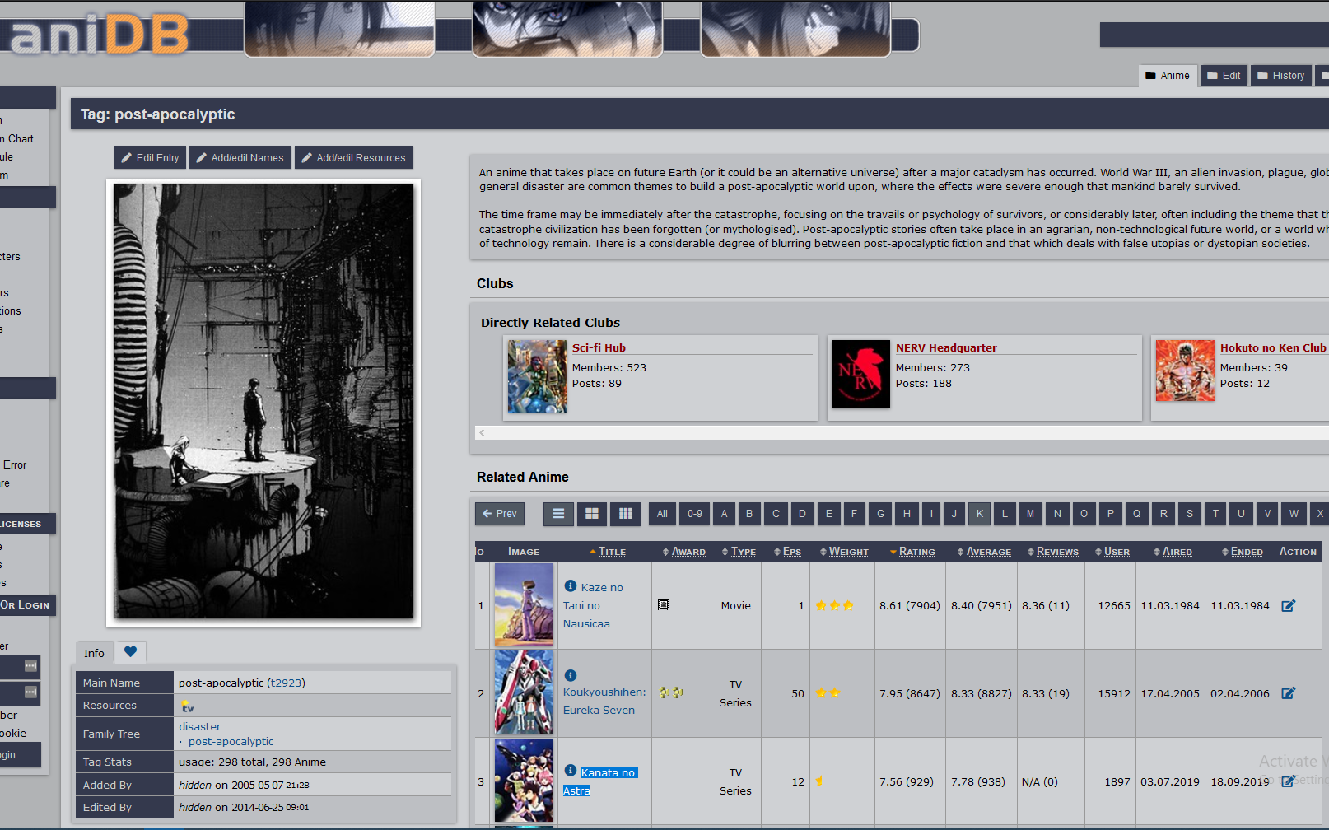Image resolution: width=1329 pixels, height=830 pixels.
Task: Open Nausicaa cover thumbnail
Action: 524,605
